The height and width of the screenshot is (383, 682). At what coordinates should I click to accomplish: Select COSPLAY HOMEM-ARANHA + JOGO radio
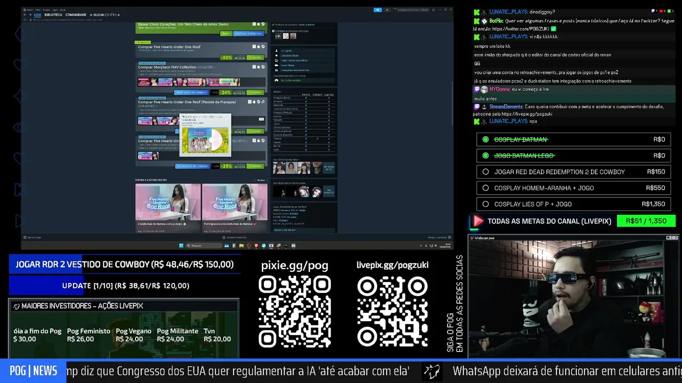tap(485, 188)
